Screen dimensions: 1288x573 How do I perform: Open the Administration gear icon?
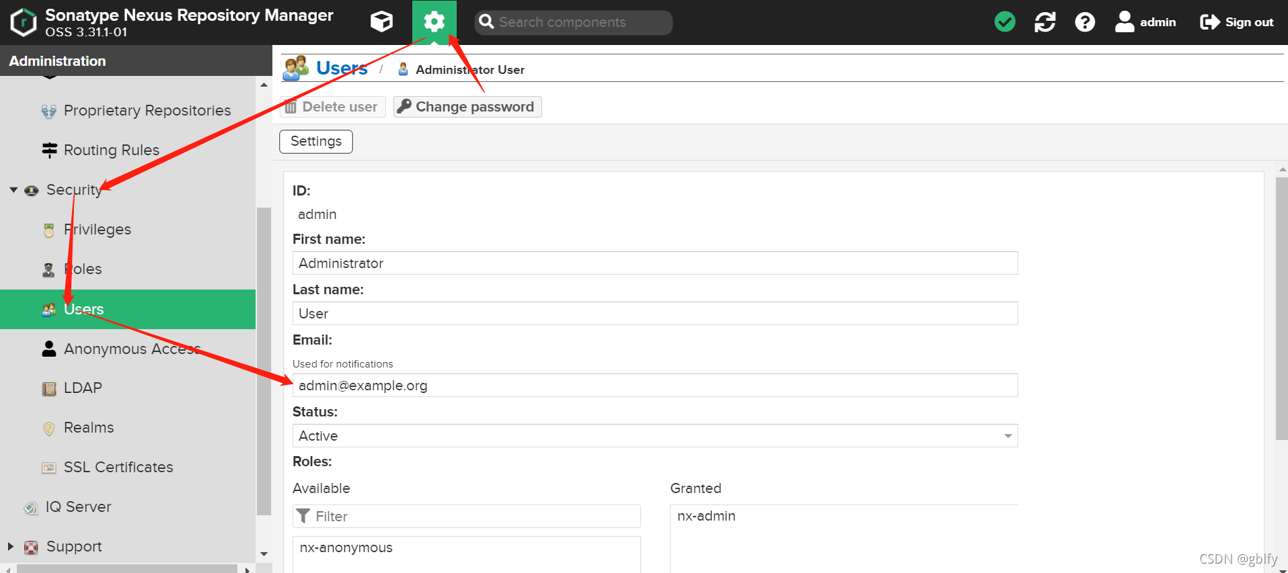[434, 22]
